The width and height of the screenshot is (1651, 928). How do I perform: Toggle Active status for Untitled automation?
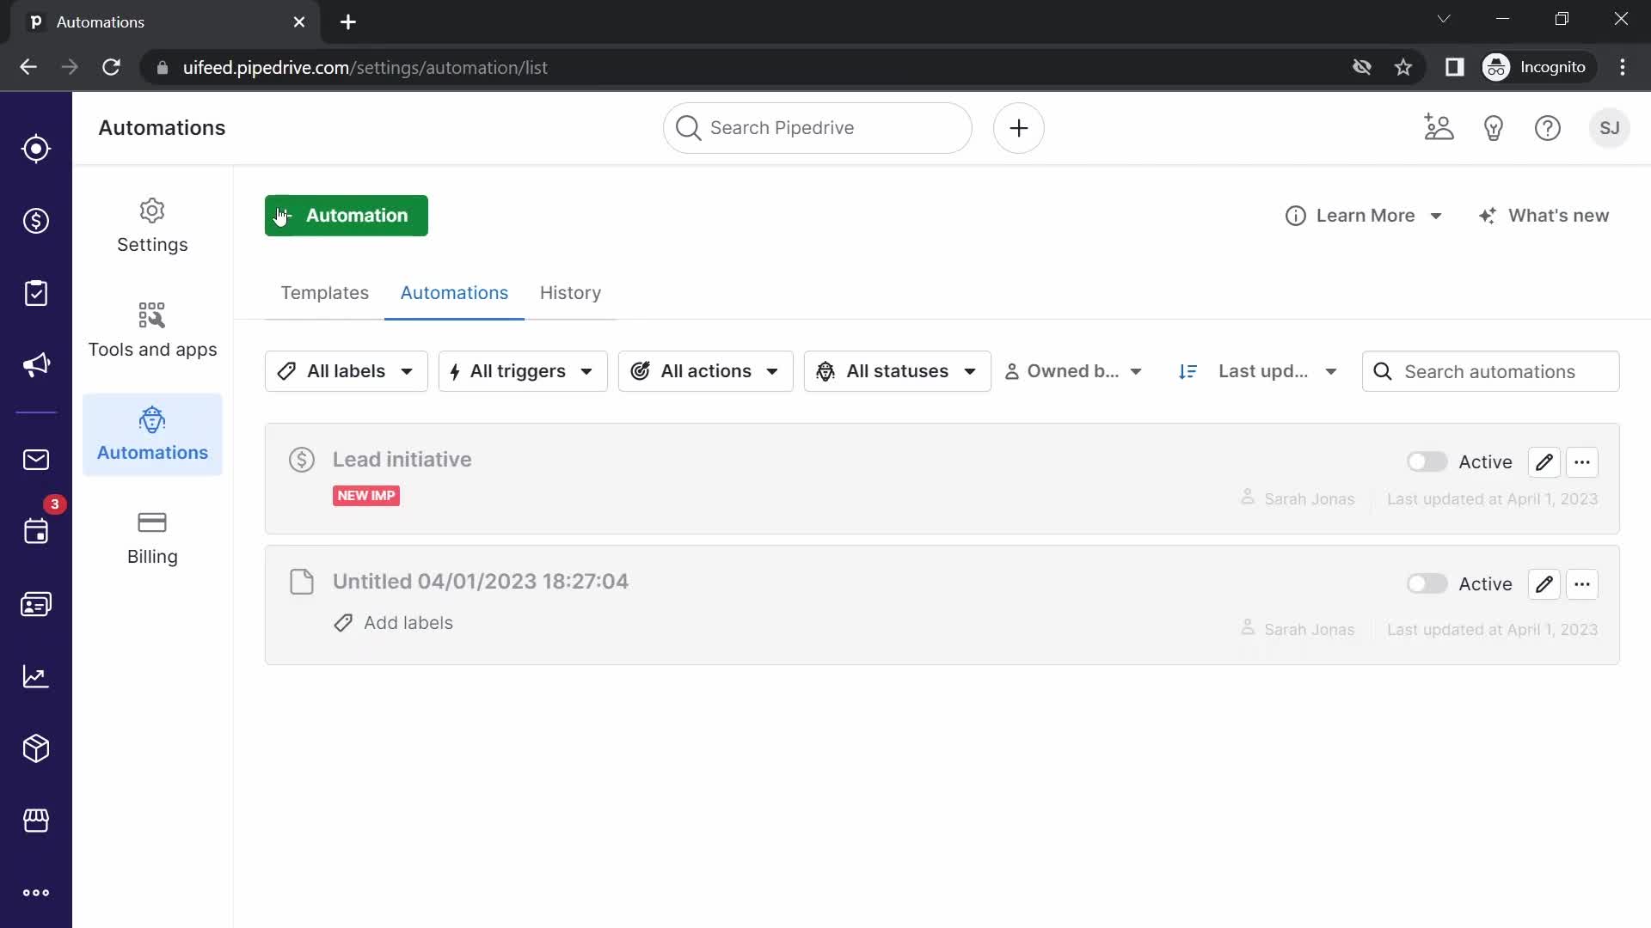pos(1427,583)
